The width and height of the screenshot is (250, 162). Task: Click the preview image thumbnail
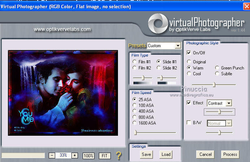tap(63, 93)
